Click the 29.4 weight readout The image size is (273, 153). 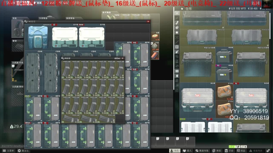tap(17, 126)
